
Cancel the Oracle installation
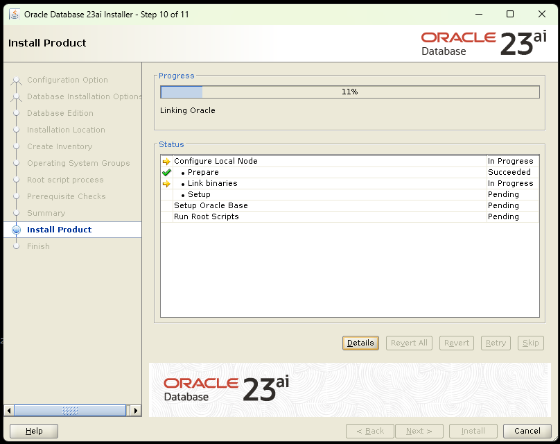(x=527, y=431)
